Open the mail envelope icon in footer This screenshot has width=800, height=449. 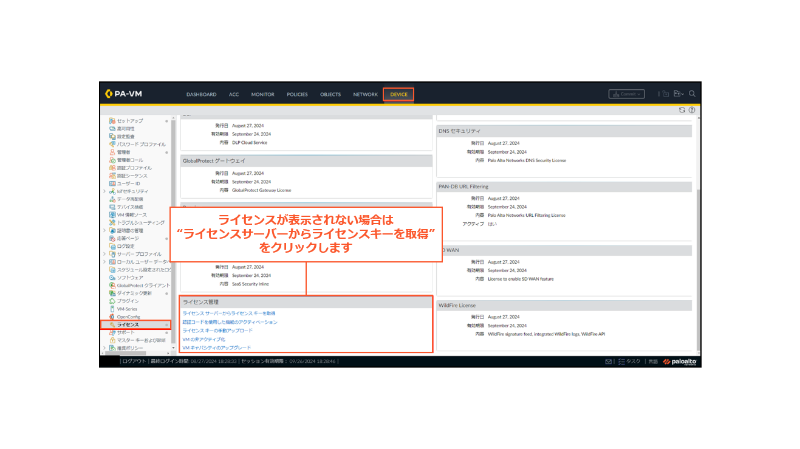click(x=609, y=362)
